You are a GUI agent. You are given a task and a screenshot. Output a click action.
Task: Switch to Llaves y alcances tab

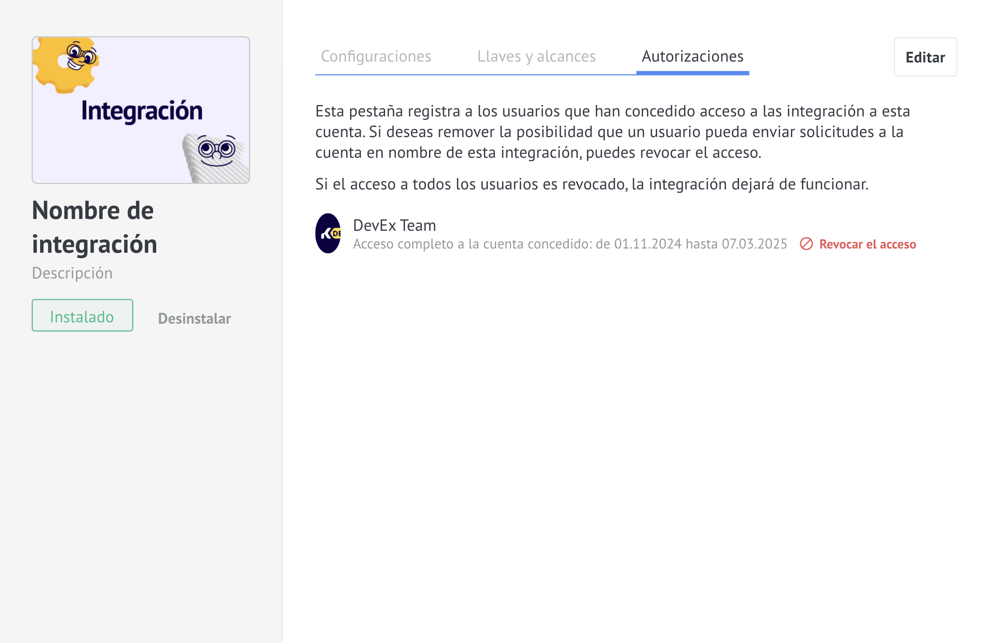point(536,57)
